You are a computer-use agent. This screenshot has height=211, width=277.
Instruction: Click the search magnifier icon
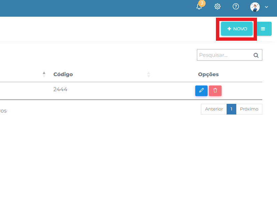point(256,55)
